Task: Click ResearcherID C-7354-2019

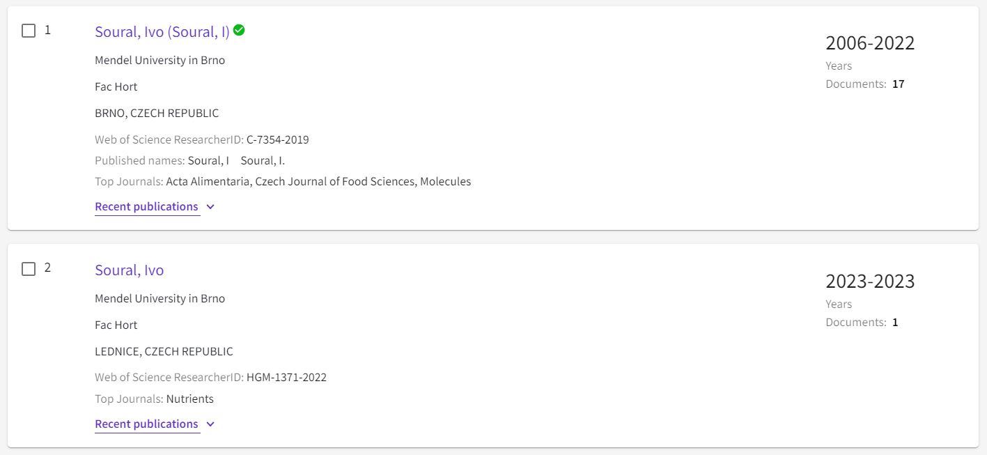Action: coord(277,139)
